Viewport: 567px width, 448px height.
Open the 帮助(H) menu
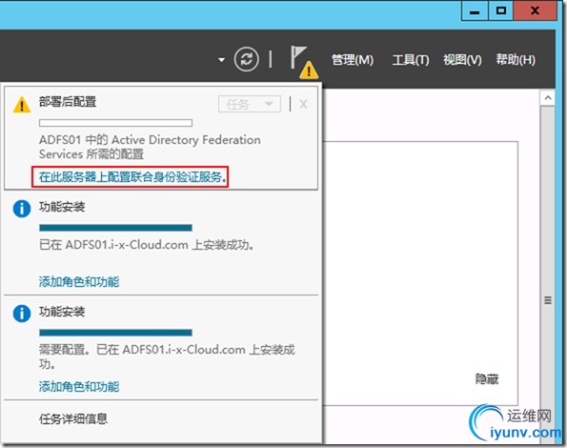(516, 60)
